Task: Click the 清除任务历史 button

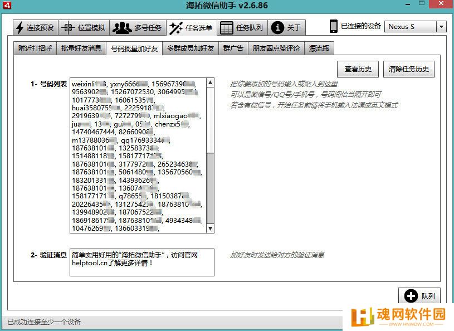Action: [409, 70]
